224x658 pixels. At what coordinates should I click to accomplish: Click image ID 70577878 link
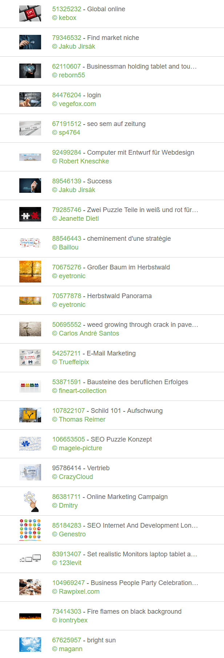point(67,296)
